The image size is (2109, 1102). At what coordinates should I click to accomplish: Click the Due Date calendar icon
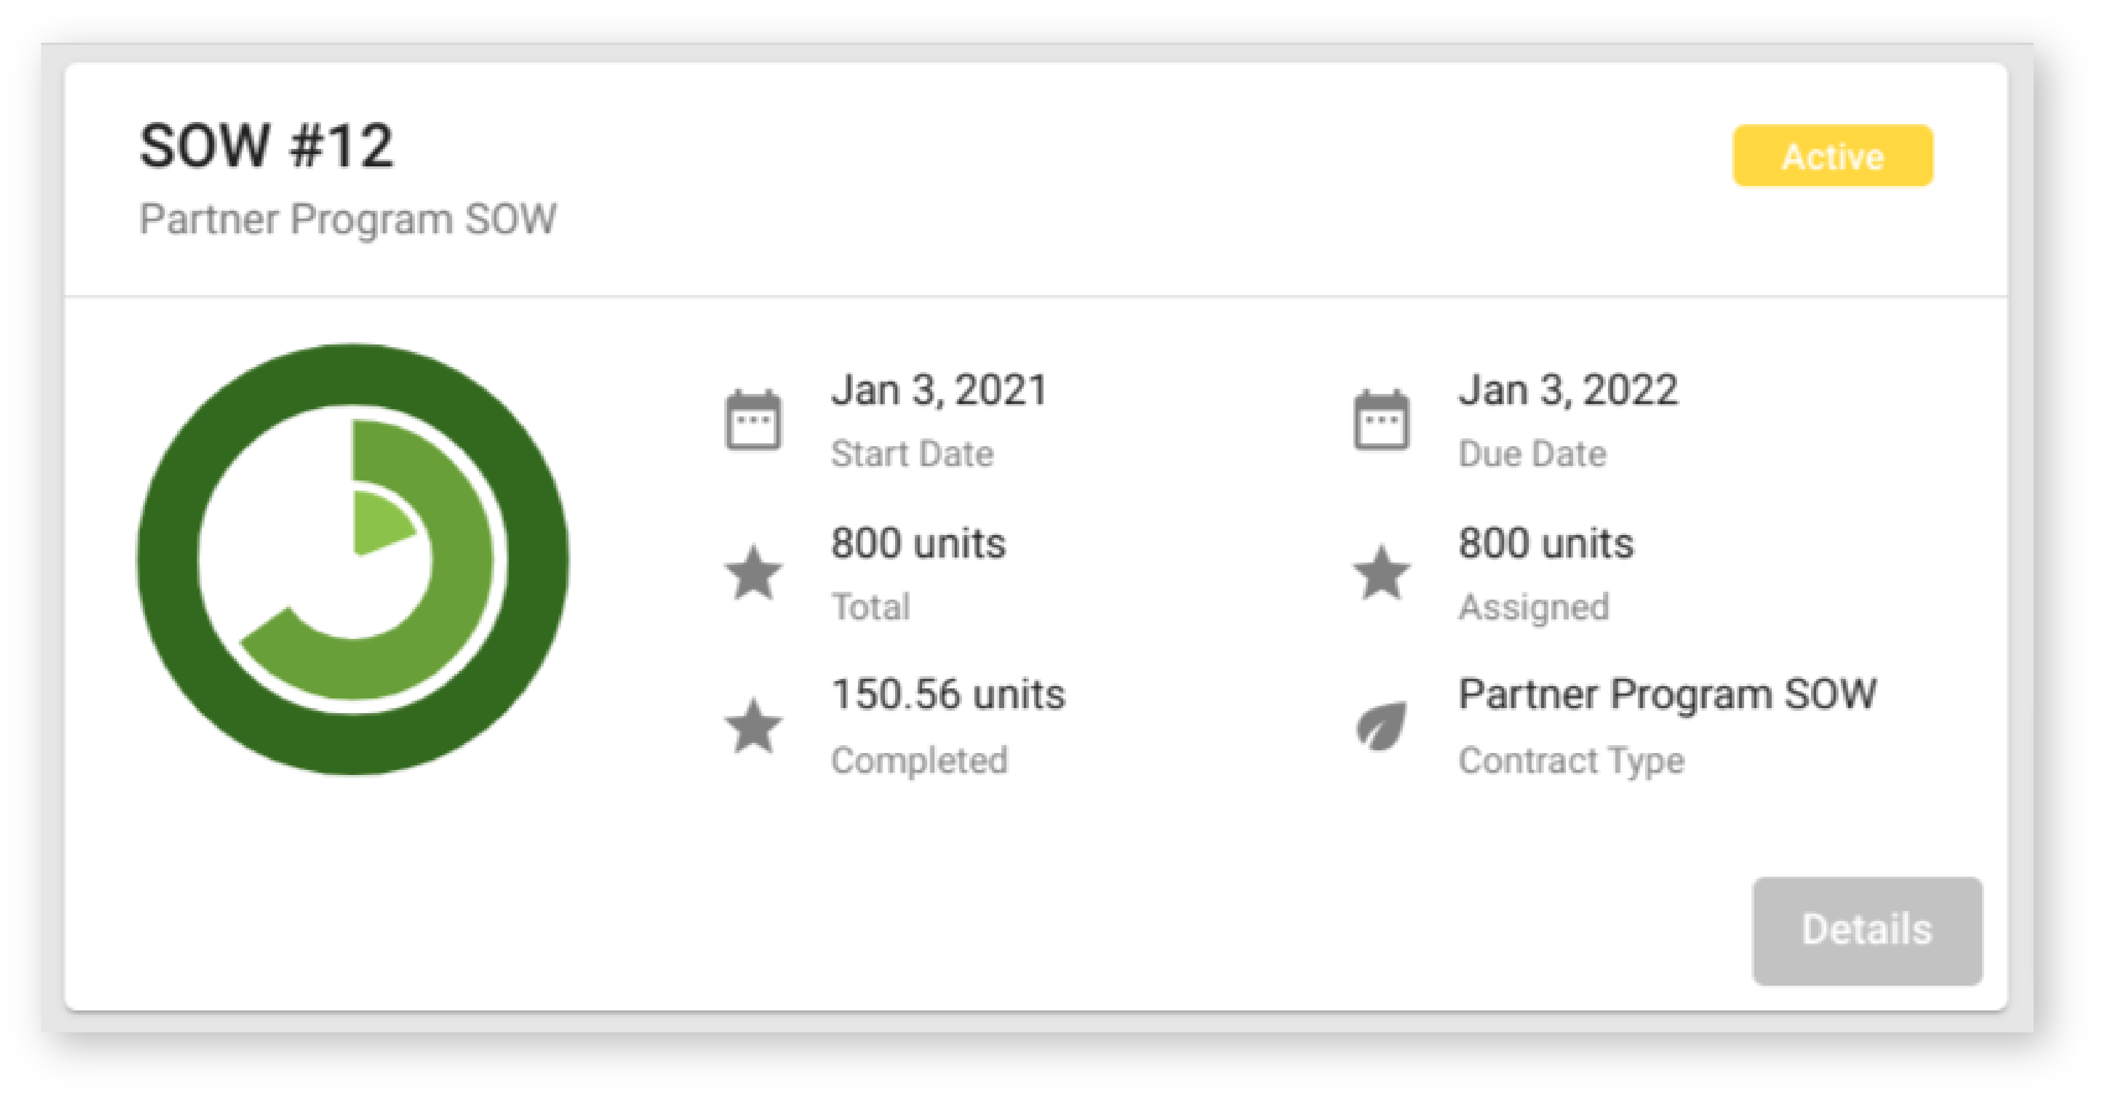[x=1380, y=420]
